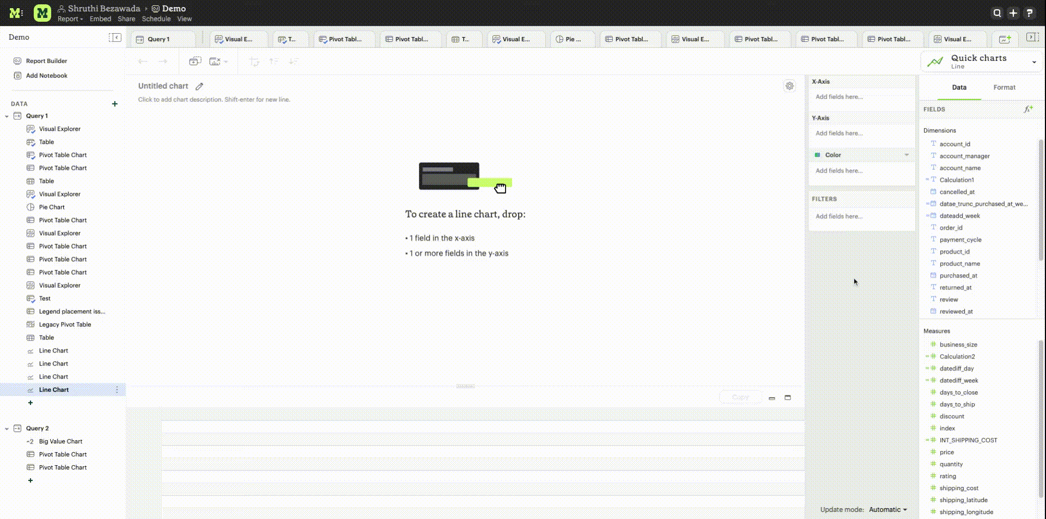Viewport: 1046px width, 519px height.
Task: Open chart settings gear icon
Action: coord(789,86)
